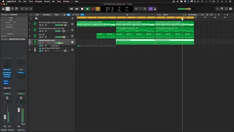This screenshot has height=132, width=234.
Task: Open the Note Pads
Action: tap(222, 9)
